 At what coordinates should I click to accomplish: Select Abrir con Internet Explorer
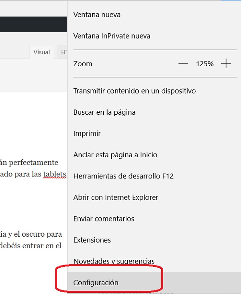116,197
